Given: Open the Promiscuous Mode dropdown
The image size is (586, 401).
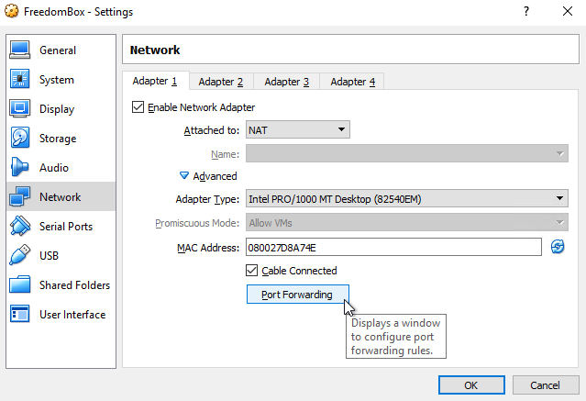Looking at the screenshot, I should pyautogui.click(x=407, y=223).
